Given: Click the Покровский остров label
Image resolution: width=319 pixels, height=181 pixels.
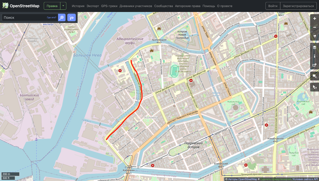Looking at the screenshot, I should pos(194,145).
